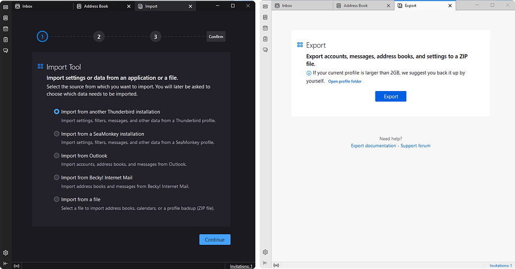Click Settings gear in light window sidebar
515x269 pixels.
click(x=265, y=252)
